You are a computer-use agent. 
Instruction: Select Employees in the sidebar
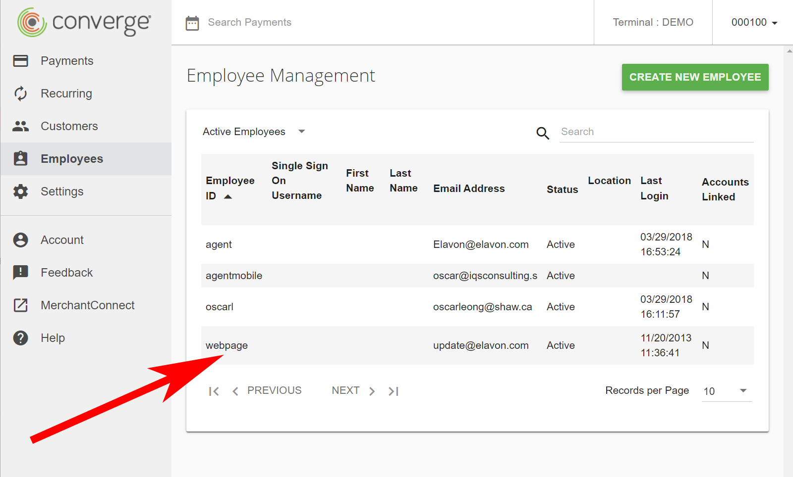(86, 159)
